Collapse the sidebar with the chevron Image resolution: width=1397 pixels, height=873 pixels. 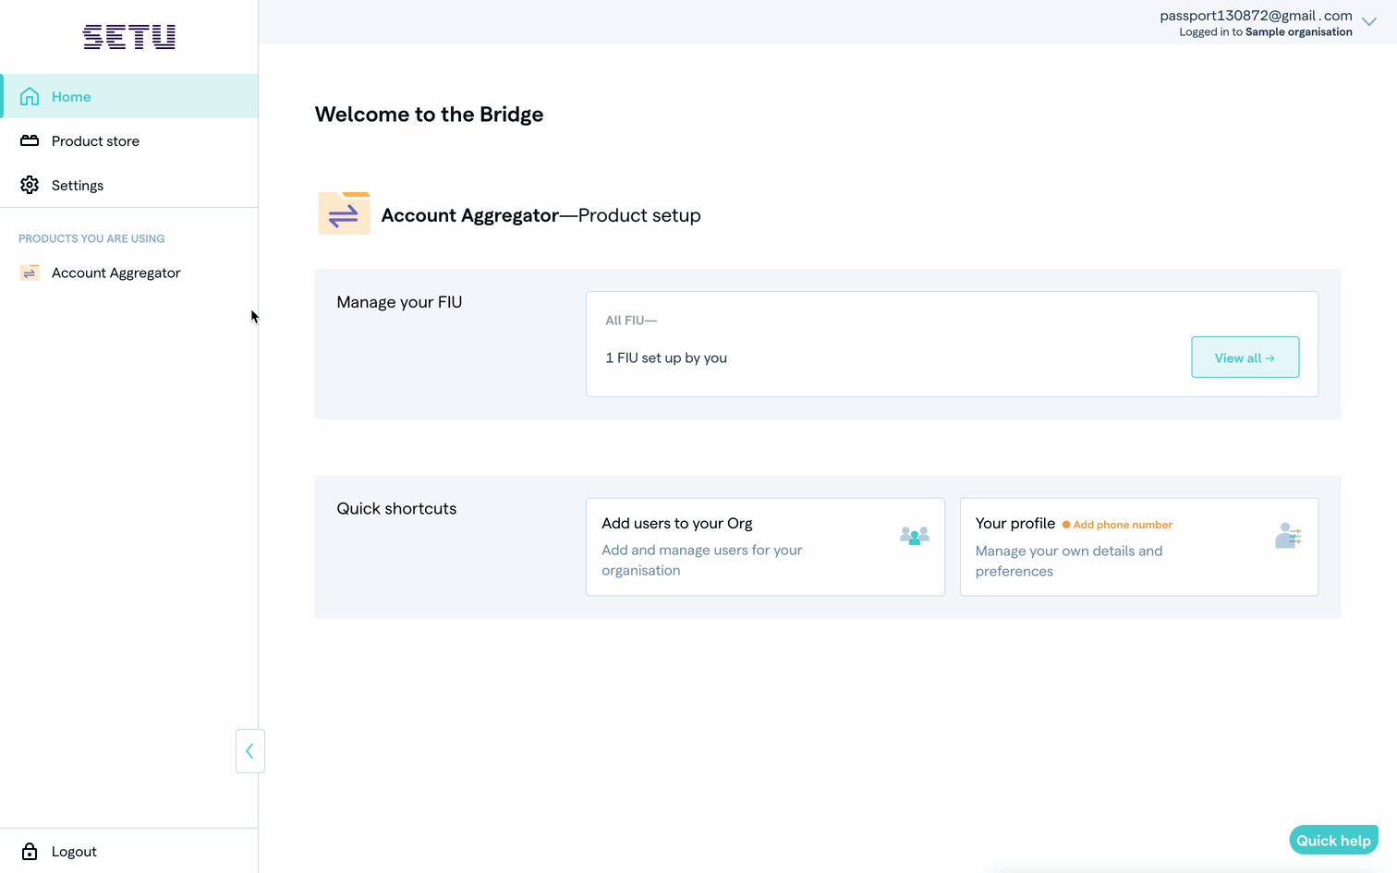click(x=249, y=751)
